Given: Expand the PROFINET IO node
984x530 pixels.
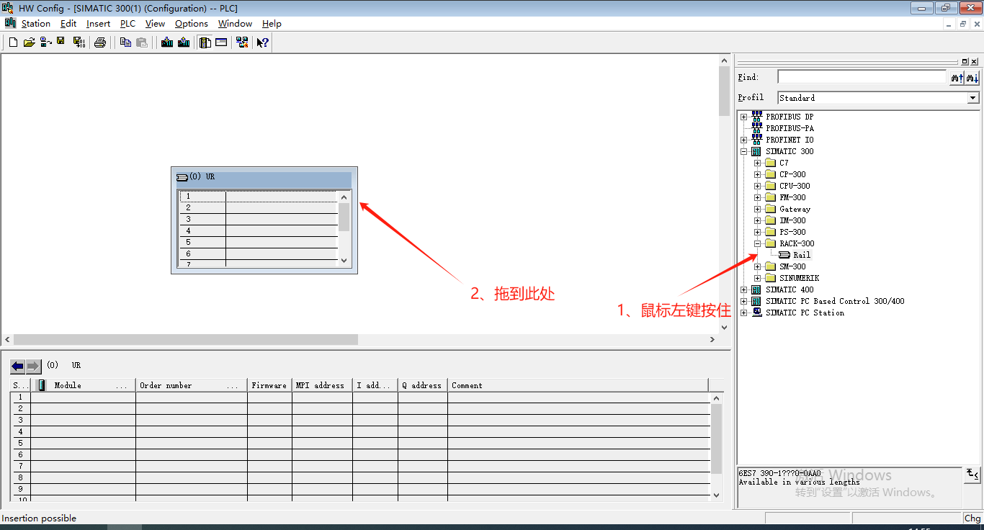Looking at the screenshot, I should (743, 140).
